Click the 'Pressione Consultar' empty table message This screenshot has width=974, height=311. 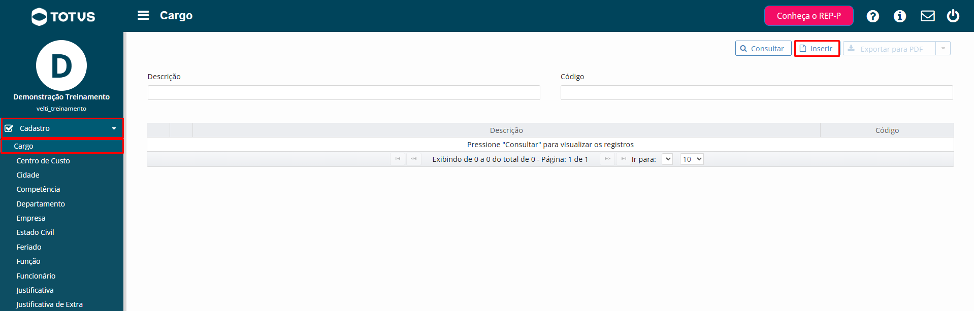click(x=550, y=145)
